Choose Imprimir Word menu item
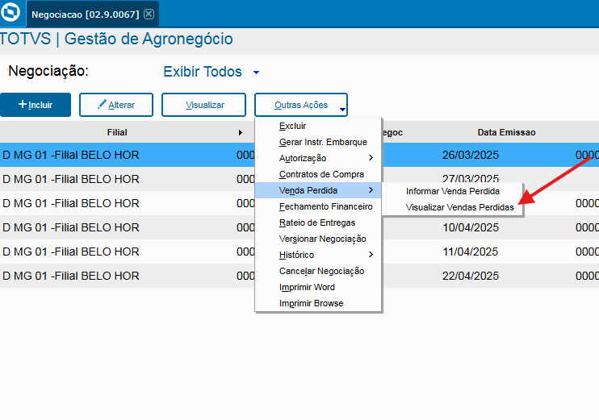 pos(318,287)
